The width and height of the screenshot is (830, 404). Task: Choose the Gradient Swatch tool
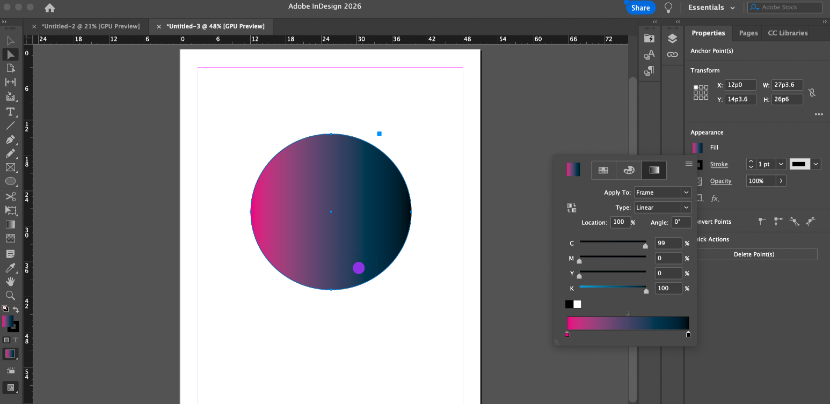(x=10, y=224)
